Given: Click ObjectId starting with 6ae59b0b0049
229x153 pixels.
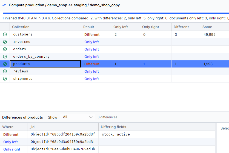Looking at the screenshot, I should 63,149.
